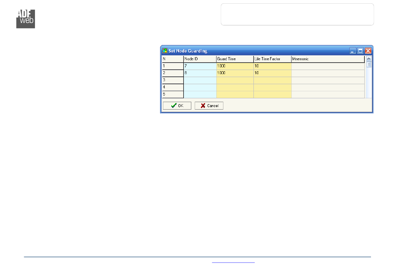Click the vertical scrollbar thumb
This screenshot has width=396, height=278.
tap(369, 64)
